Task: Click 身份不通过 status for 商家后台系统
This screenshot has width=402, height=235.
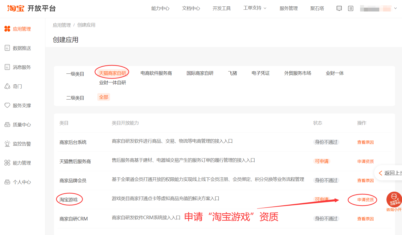Action: tap(326, 142)
